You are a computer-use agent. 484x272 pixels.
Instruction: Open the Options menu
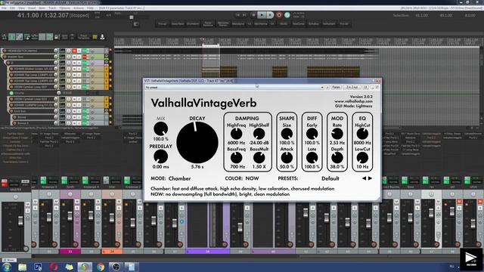[65, 8]
